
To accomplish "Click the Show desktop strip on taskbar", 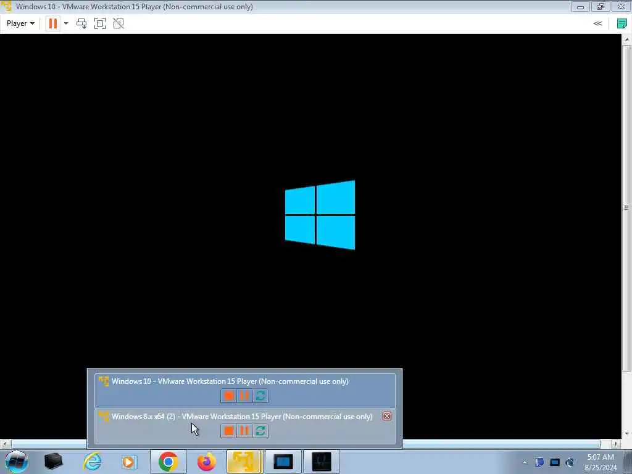I will pos(628,462).
